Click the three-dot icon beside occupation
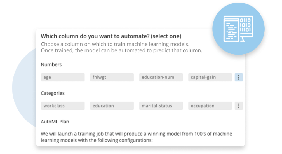The height and width of the screenshot is (154, 282). pos(238,106)
